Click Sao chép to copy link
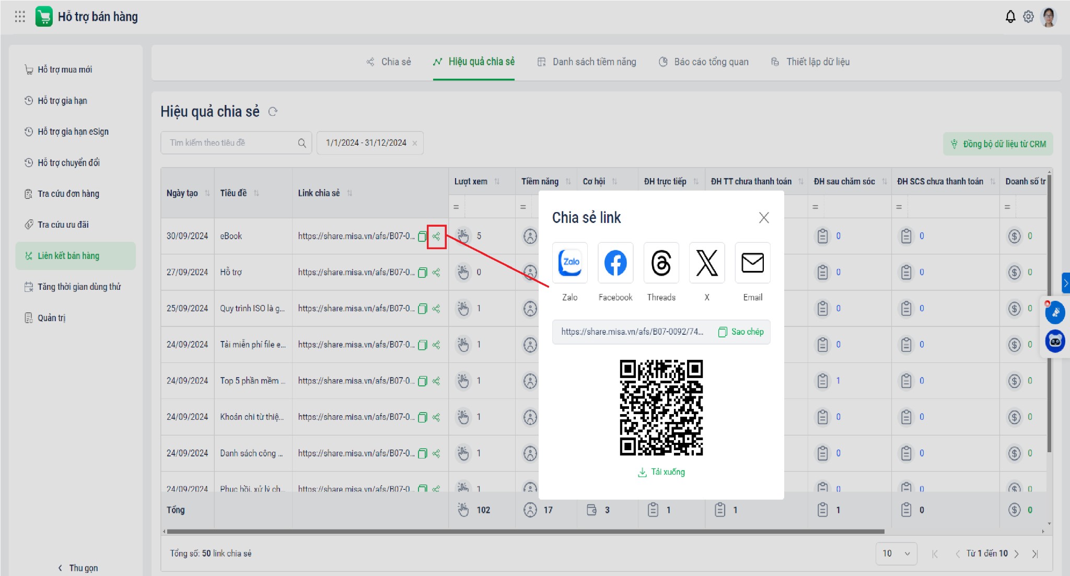 tap(741, 332)
